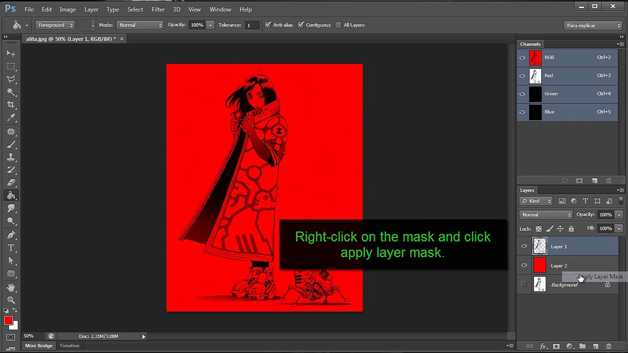The image size is (628, 353).
Task: Click delete layer trash icon
Action: coord(608,346)
